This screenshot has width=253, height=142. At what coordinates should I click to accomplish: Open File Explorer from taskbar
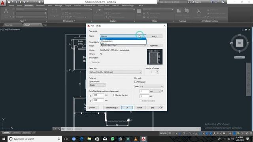(x=89, y=139)
